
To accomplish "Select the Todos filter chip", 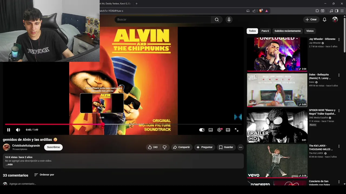I will (252, 31).
